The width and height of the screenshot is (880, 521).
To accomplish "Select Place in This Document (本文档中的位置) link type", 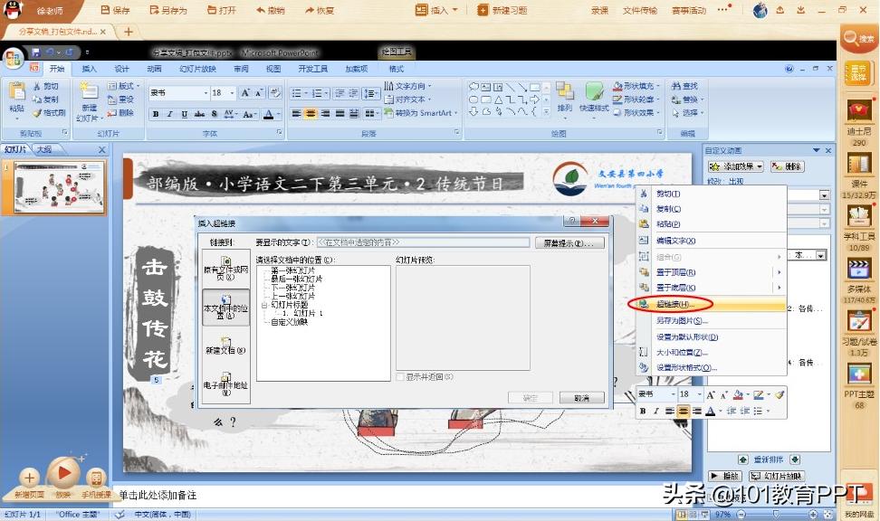I will tap(225, 307).
